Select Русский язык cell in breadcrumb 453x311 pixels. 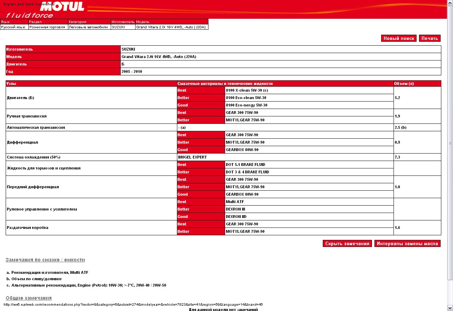click(14, 27)
